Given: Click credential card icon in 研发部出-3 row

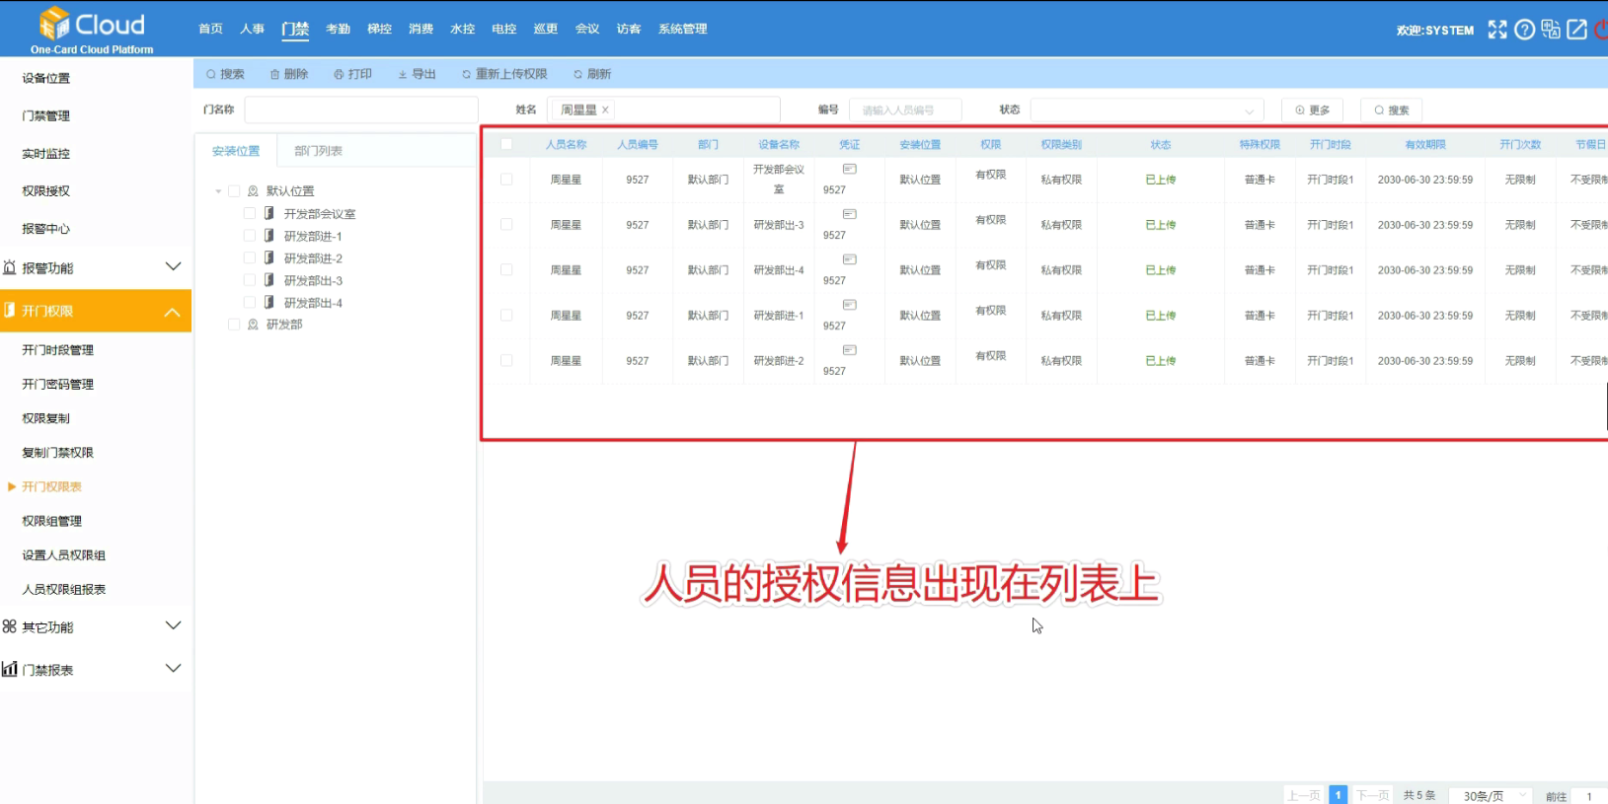Looking at the screenshot, I should click(x=849, y=214).
